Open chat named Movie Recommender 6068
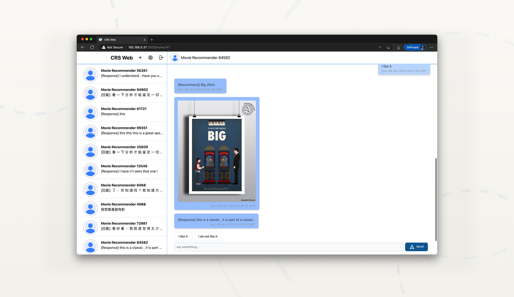Image resolution: width=514 pixels, height=297 pixels. pos(122,189)
